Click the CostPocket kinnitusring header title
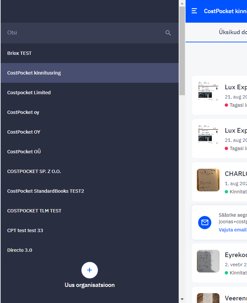Viewport: 247px width, 303px height. (x=225, y=11)
